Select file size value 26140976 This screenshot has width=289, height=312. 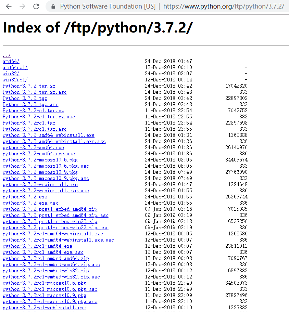point(236,147)
